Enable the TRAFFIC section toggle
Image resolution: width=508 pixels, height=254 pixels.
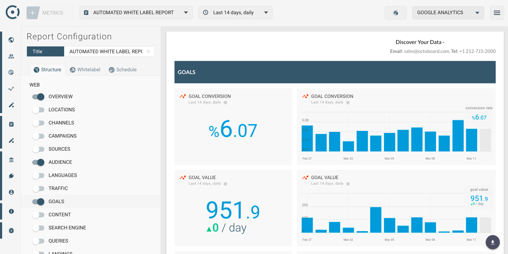coord(38,189)
